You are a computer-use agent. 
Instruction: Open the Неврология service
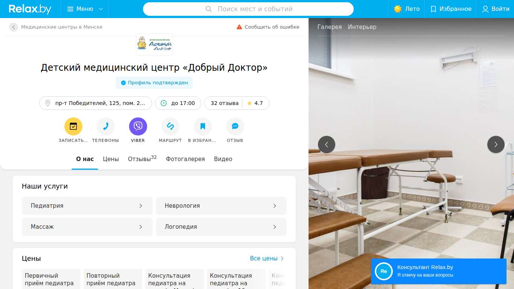(221, 206)
